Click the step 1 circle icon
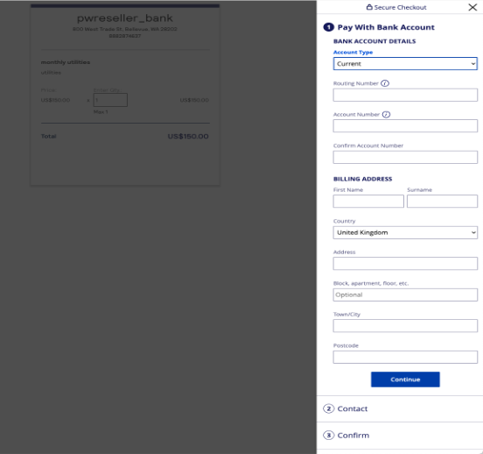The width and height of the screenshot is (483, 454). tap(328, 27)
